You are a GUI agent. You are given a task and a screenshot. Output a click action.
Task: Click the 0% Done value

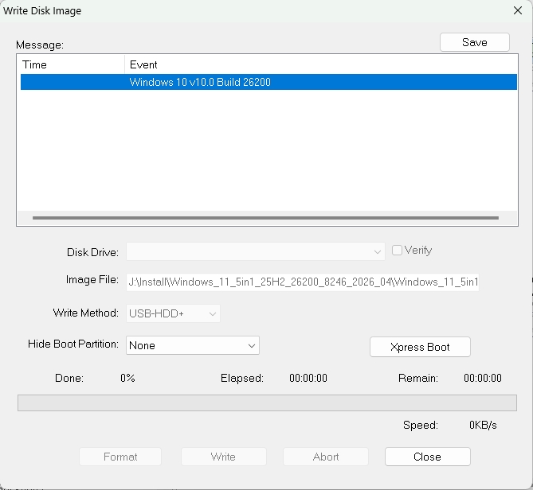pyautogui.click(x=127, y=378)
